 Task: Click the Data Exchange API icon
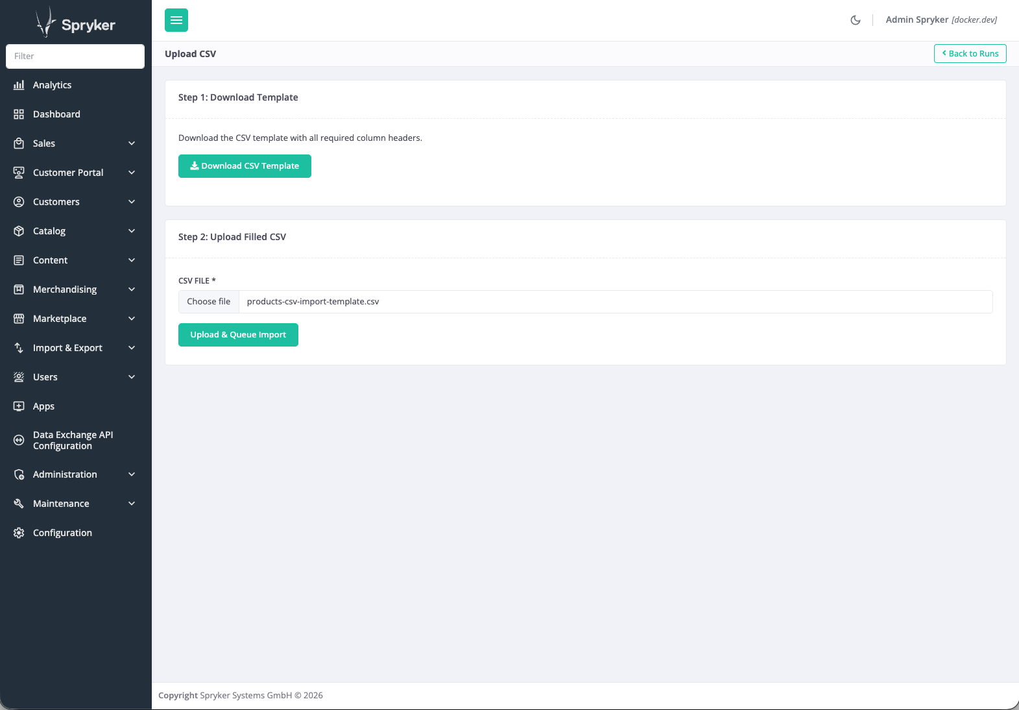pos(19,440)
